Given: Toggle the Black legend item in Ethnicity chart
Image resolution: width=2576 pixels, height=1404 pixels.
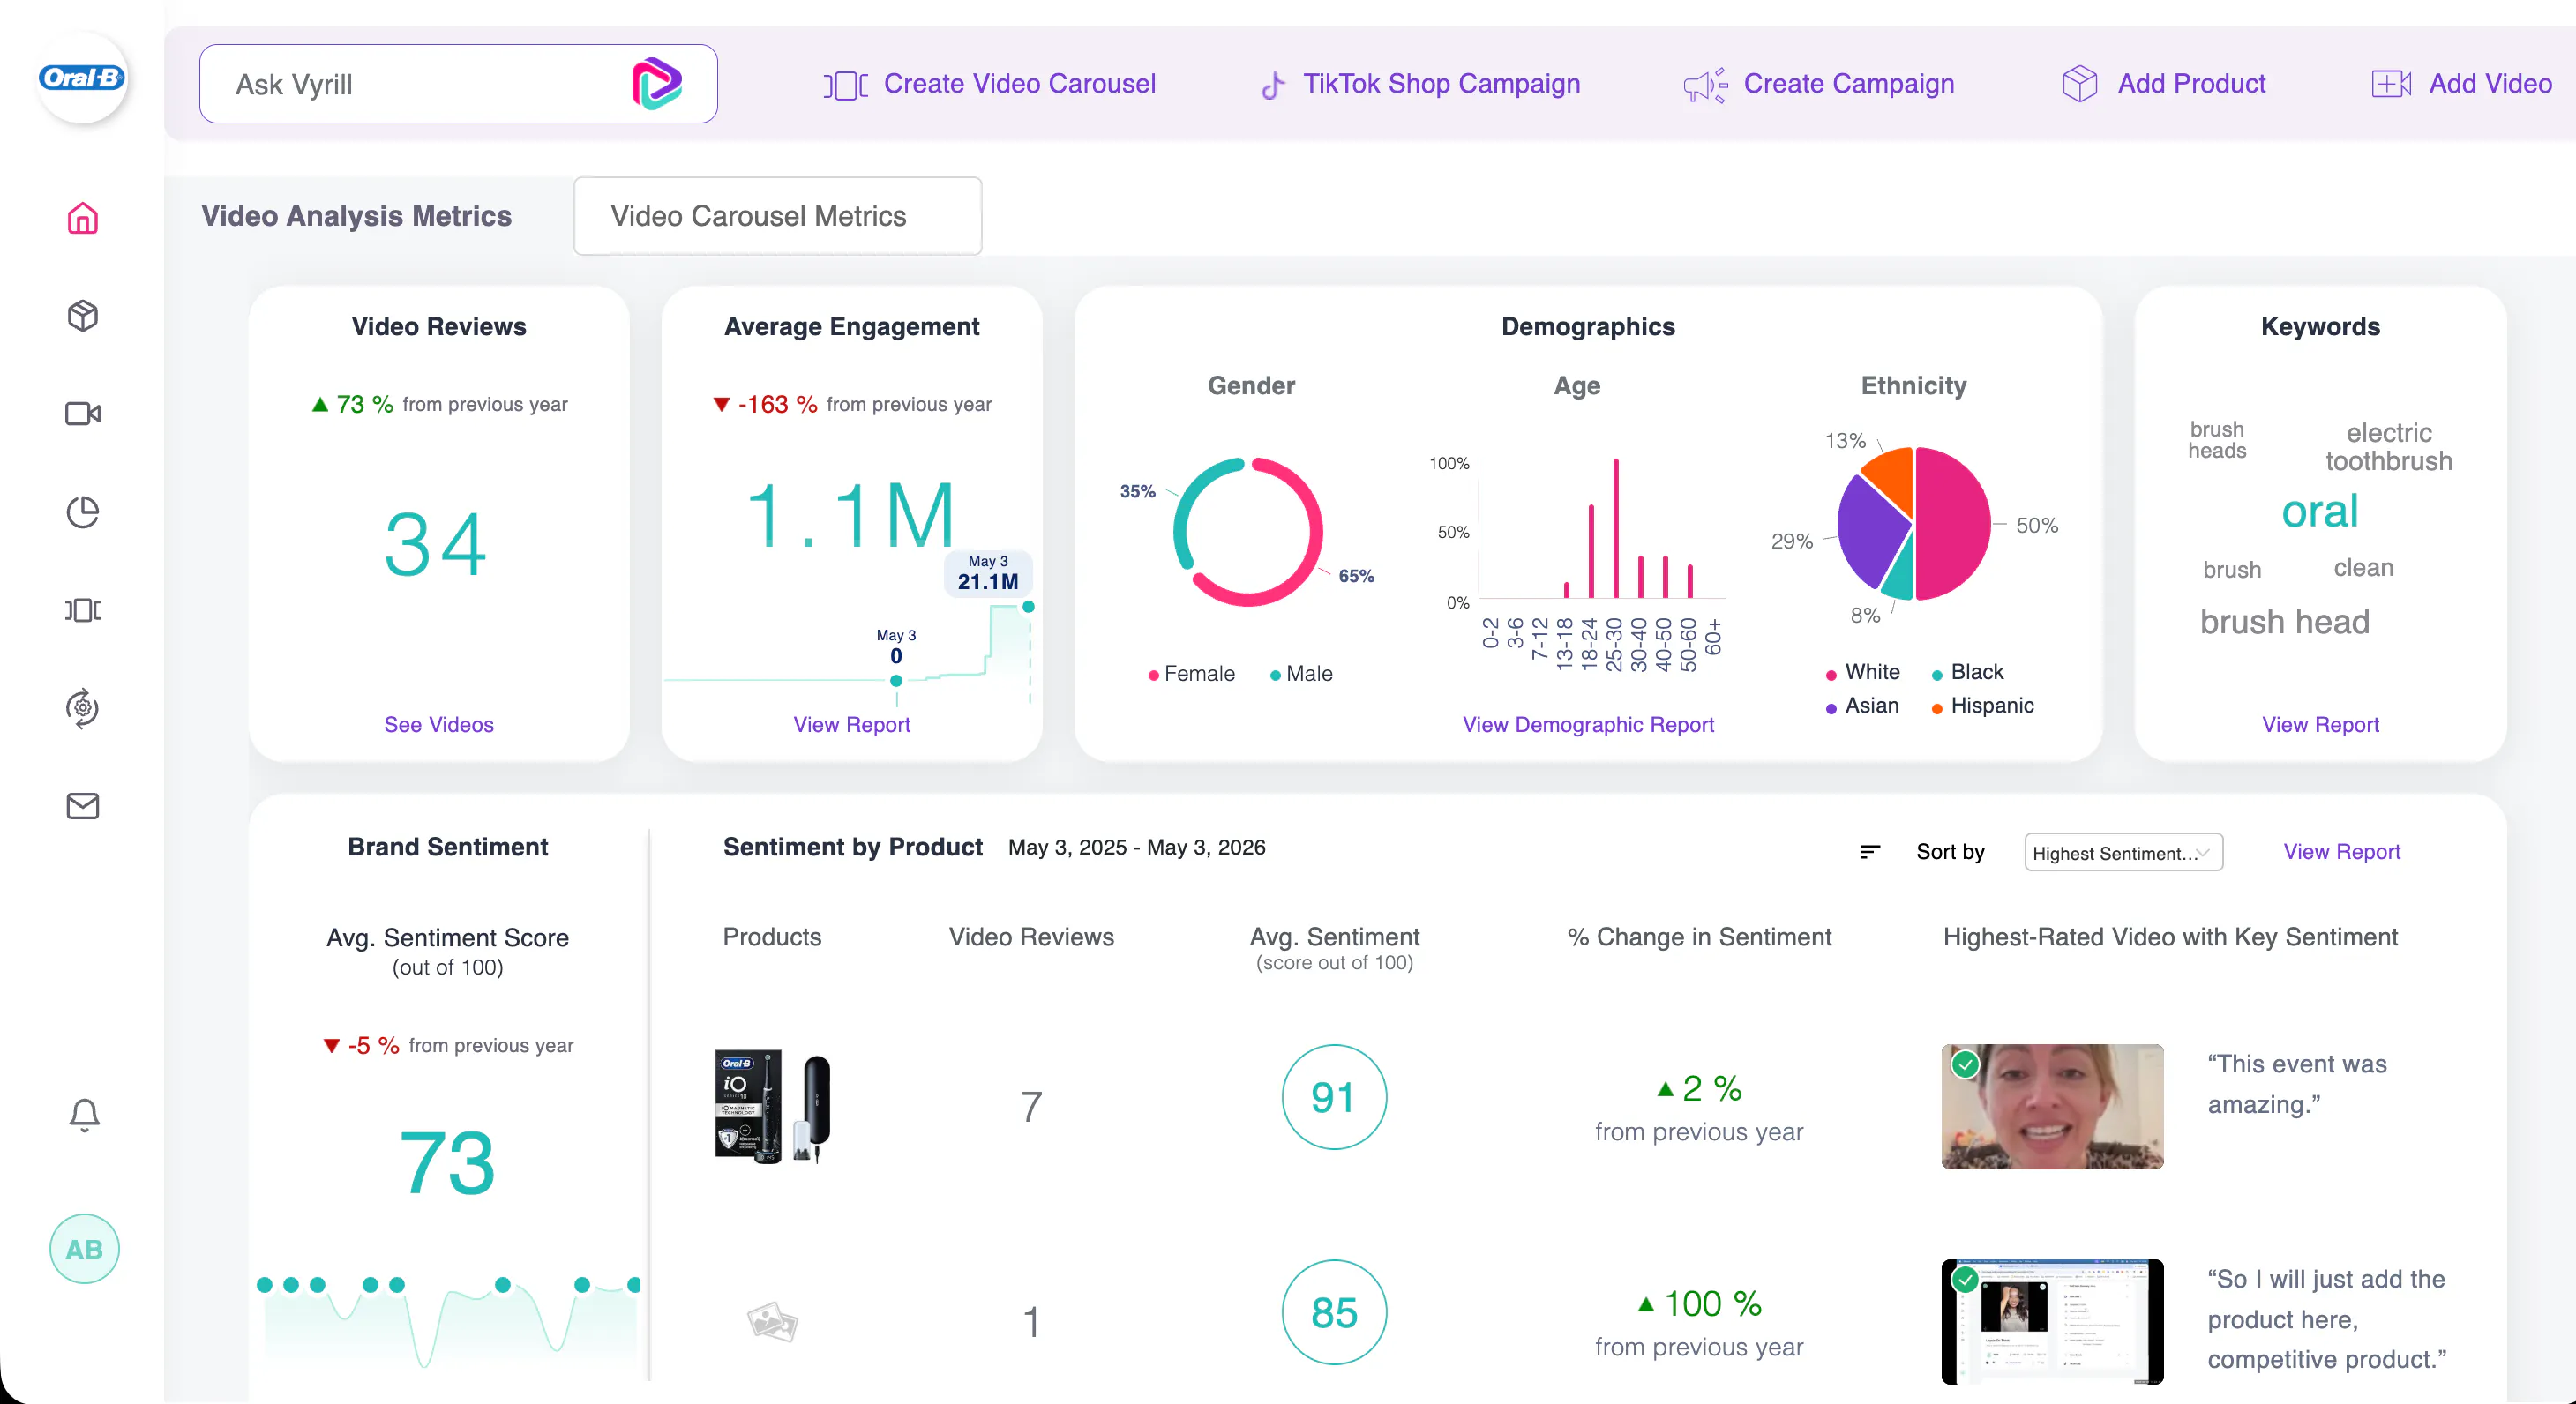Looking at the screenshot, I should [x=1967, y=672].
